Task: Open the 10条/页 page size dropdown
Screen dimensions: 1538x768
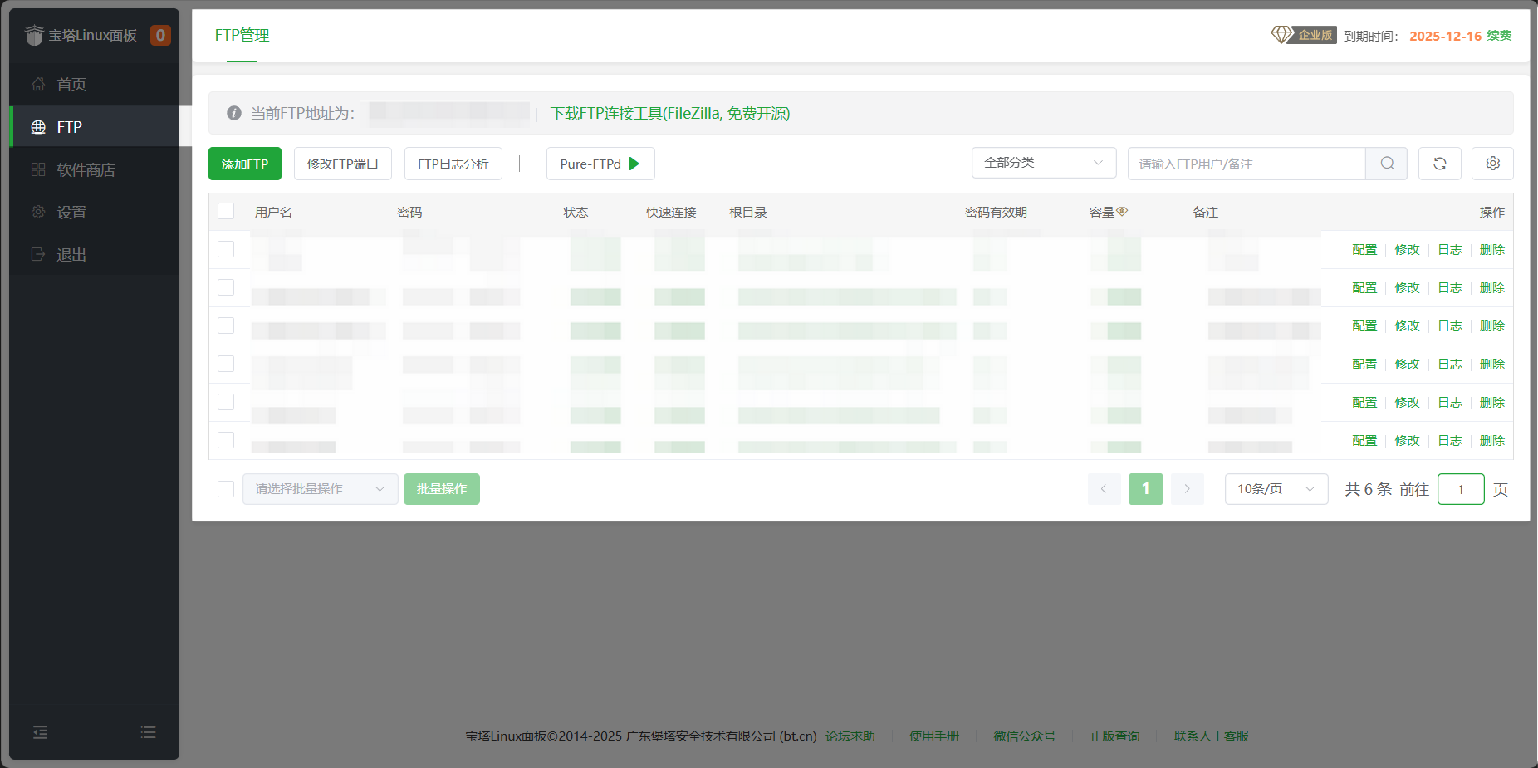Action: click(1276, 489)
